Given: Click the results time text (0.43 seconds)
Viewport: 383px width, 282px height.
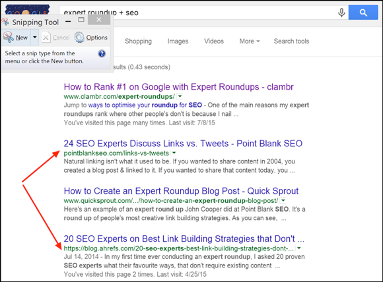Looking at the screenshot, I should 149,67.
